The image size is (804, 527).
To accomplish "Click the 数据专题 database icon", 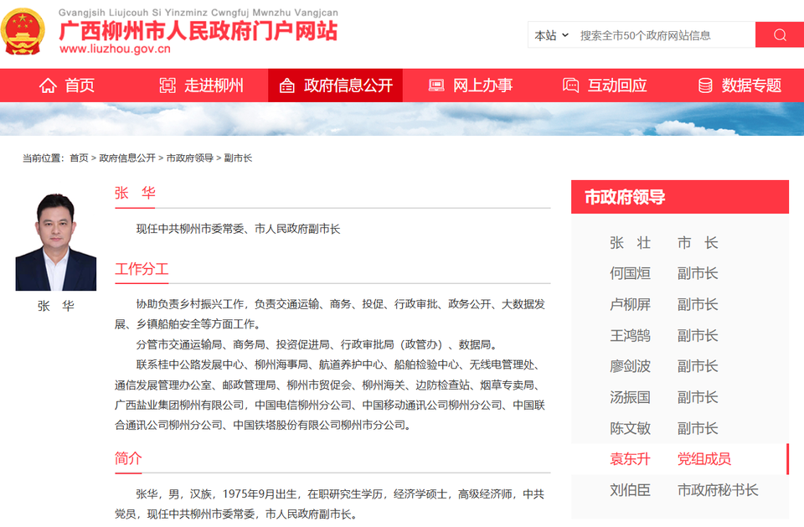I will pyautogui.click(x=705, y=85).
